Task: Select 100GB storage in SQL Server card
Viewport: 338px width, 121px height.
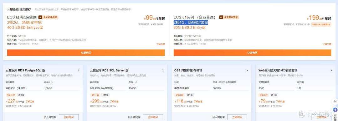Action: [x=146, y=88]
